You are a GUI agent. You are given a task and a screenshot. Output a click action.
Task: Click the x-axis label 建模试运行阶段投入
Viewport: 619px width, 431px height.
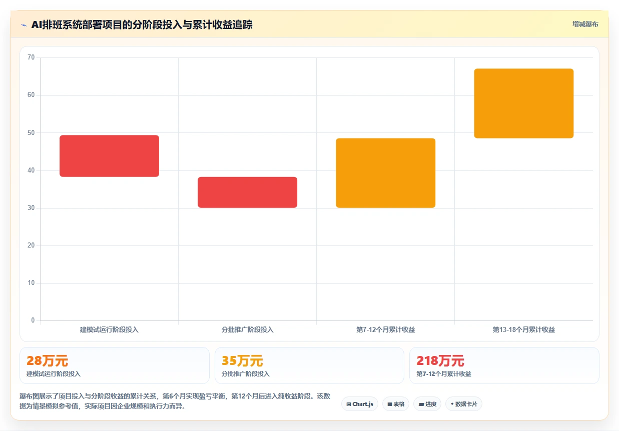109,329
